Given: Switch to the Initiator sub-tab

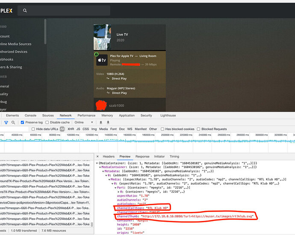Looking at the screenshot, I should 159,157.
